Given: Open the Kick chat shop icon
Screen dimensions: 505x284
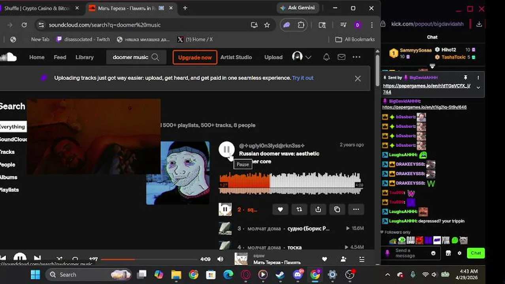Looking at the screenshot, I should pos(448,253).
